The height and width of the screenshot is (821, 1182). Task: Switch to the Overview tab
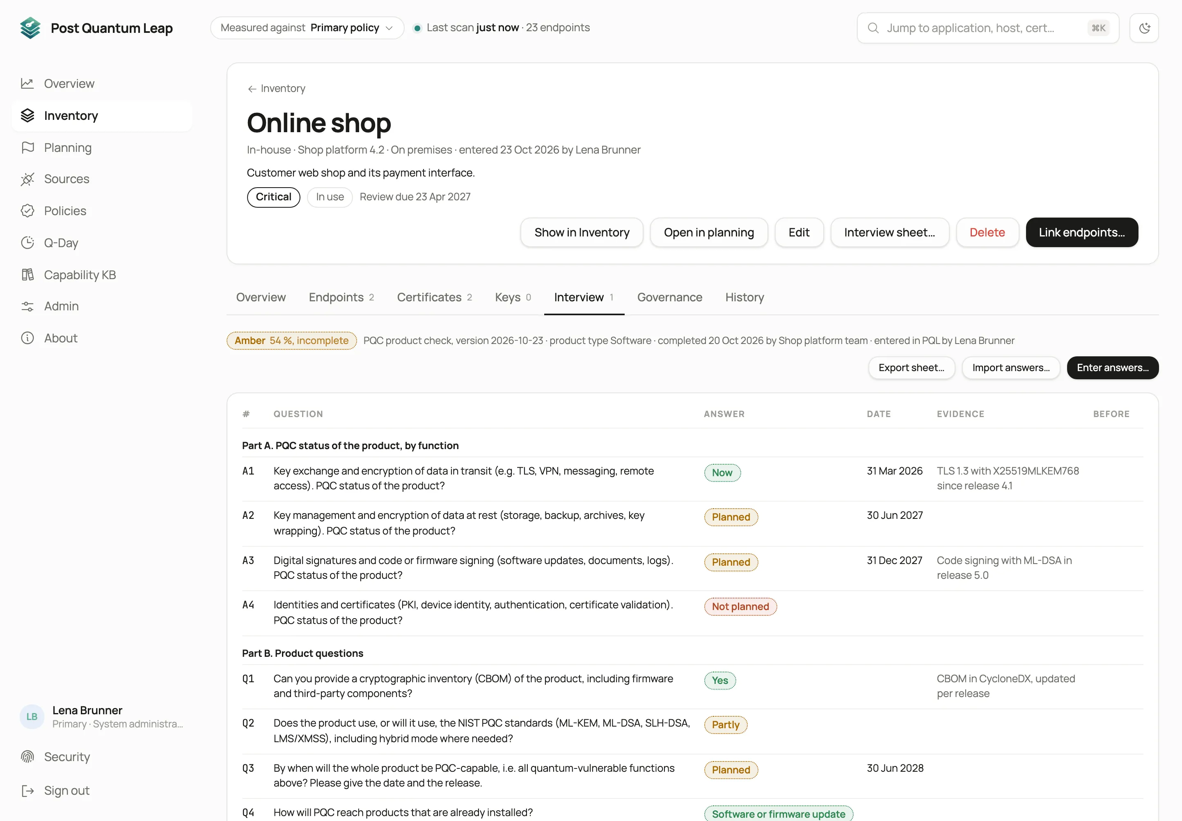click(261, 297)
